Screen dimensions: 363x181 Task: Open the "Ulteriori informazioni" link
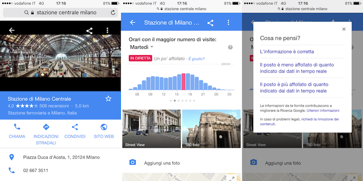coord(323,110)
